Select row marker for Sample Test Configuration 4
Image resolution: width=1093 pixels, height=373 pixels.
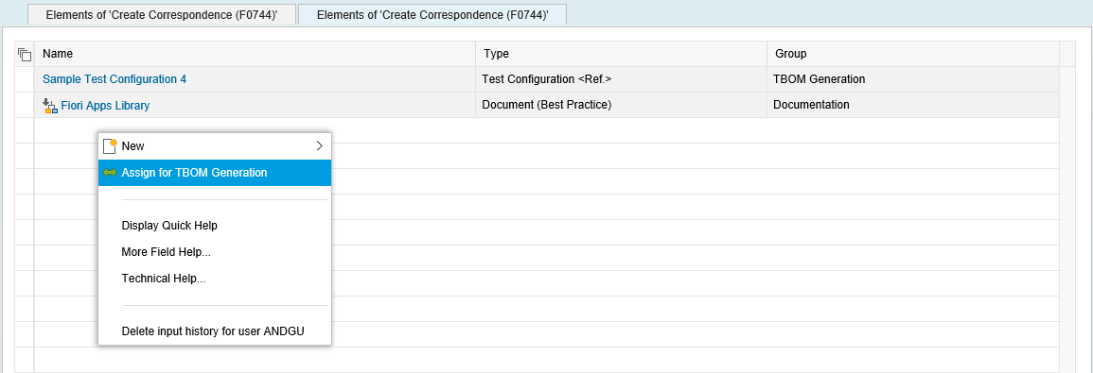[25, 79]
